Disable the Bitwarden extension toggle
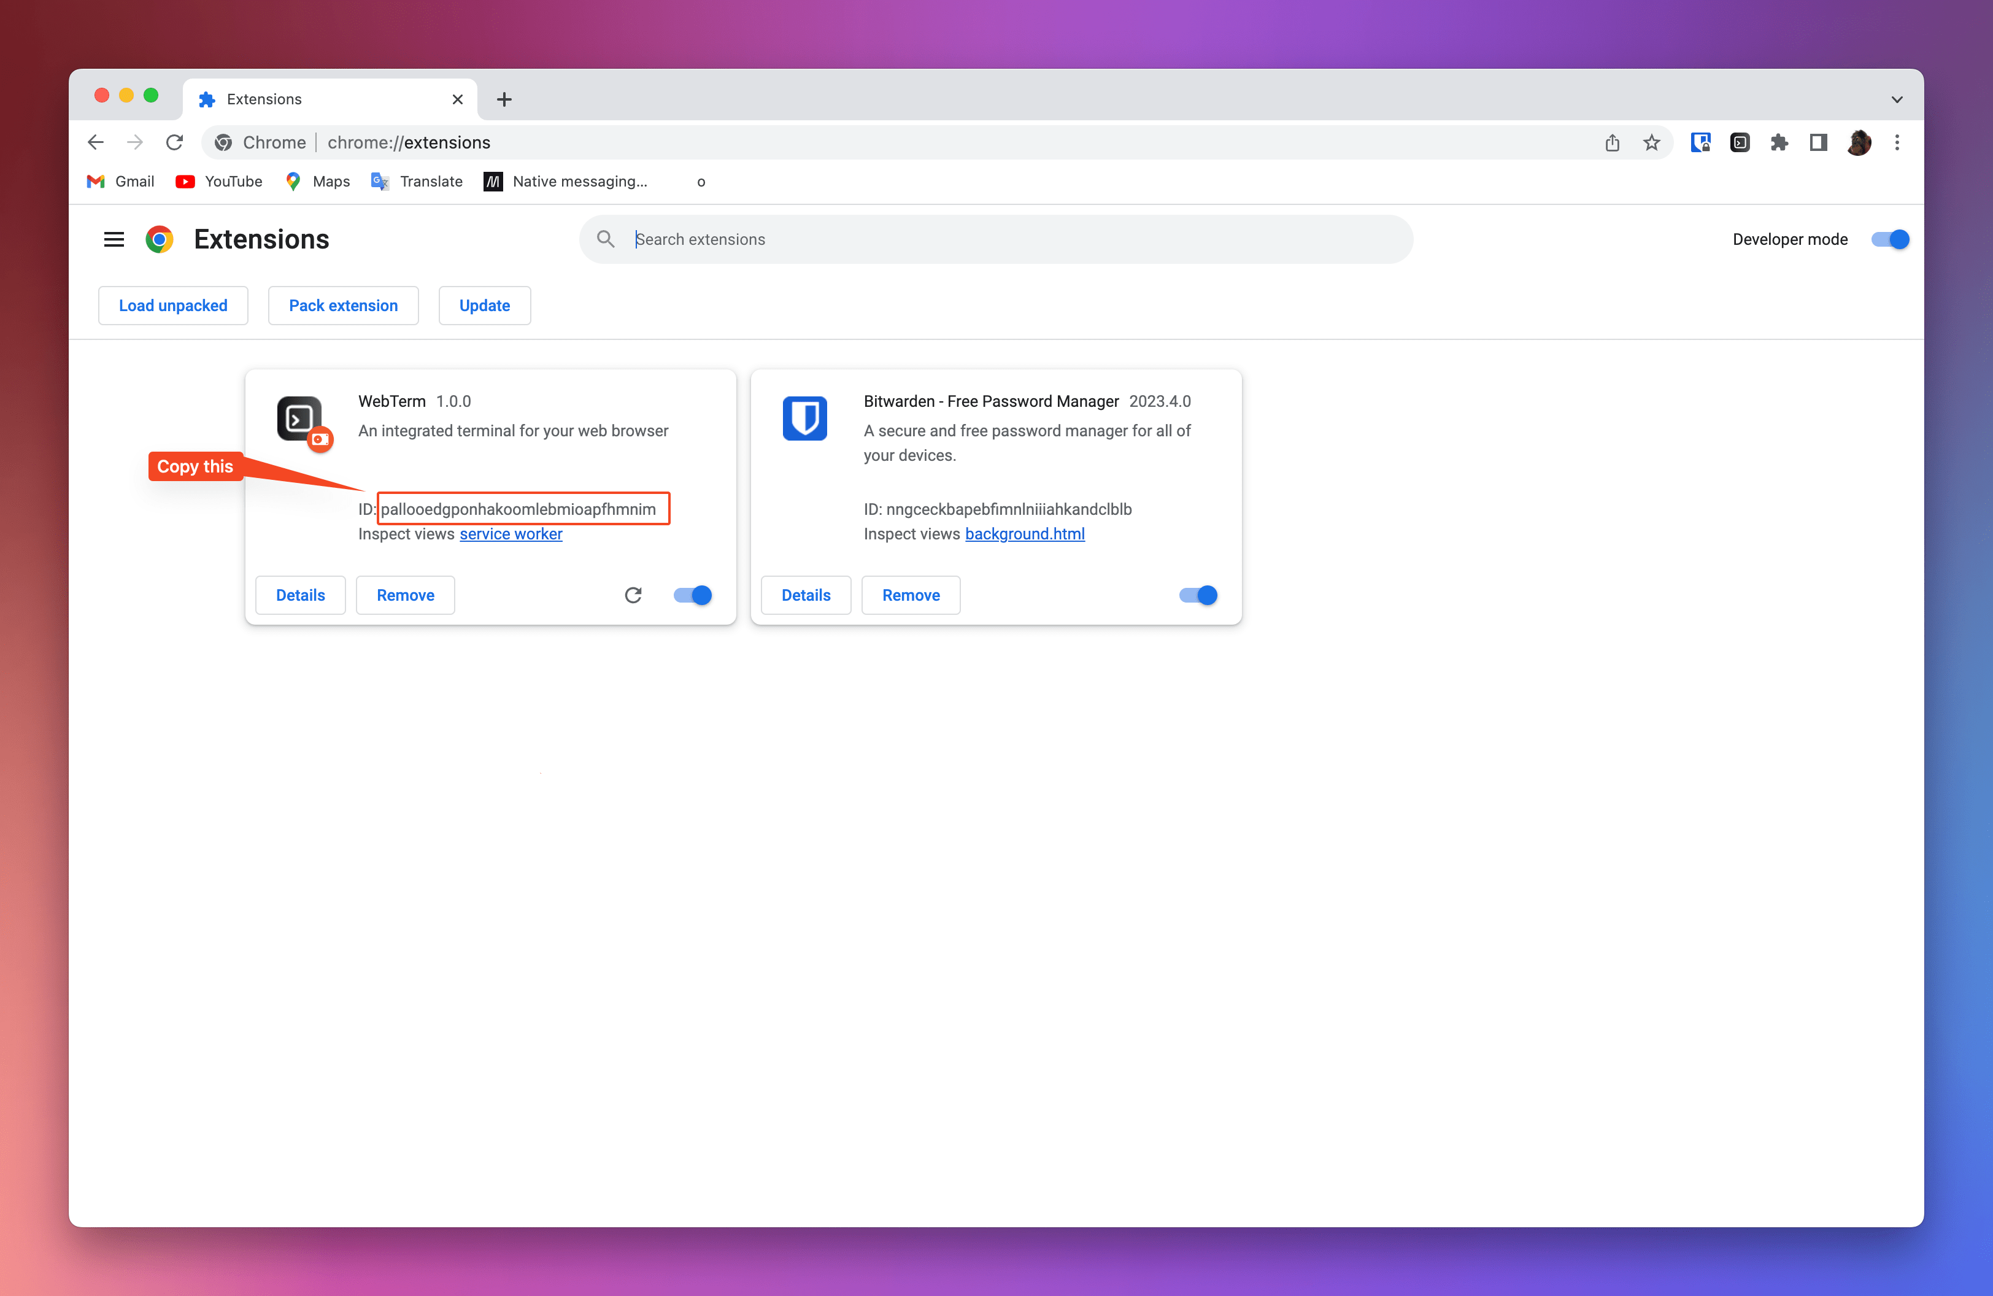The height and width of the screenshot is (1296, 1993). click(x=1198, y=595)
